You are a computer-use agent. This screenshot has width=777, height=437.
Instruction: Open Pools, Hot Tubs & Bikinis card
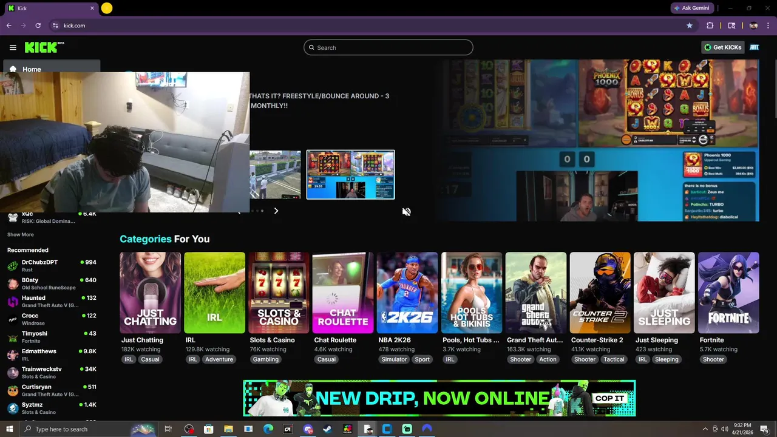pyautogui.click(x=472, y=293)
